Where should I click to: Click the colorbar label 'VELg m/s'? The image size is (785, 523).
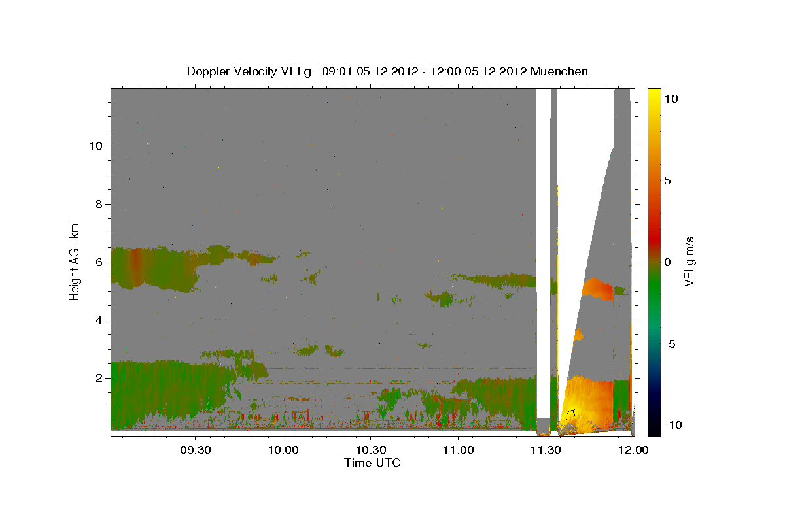[689, 262]
